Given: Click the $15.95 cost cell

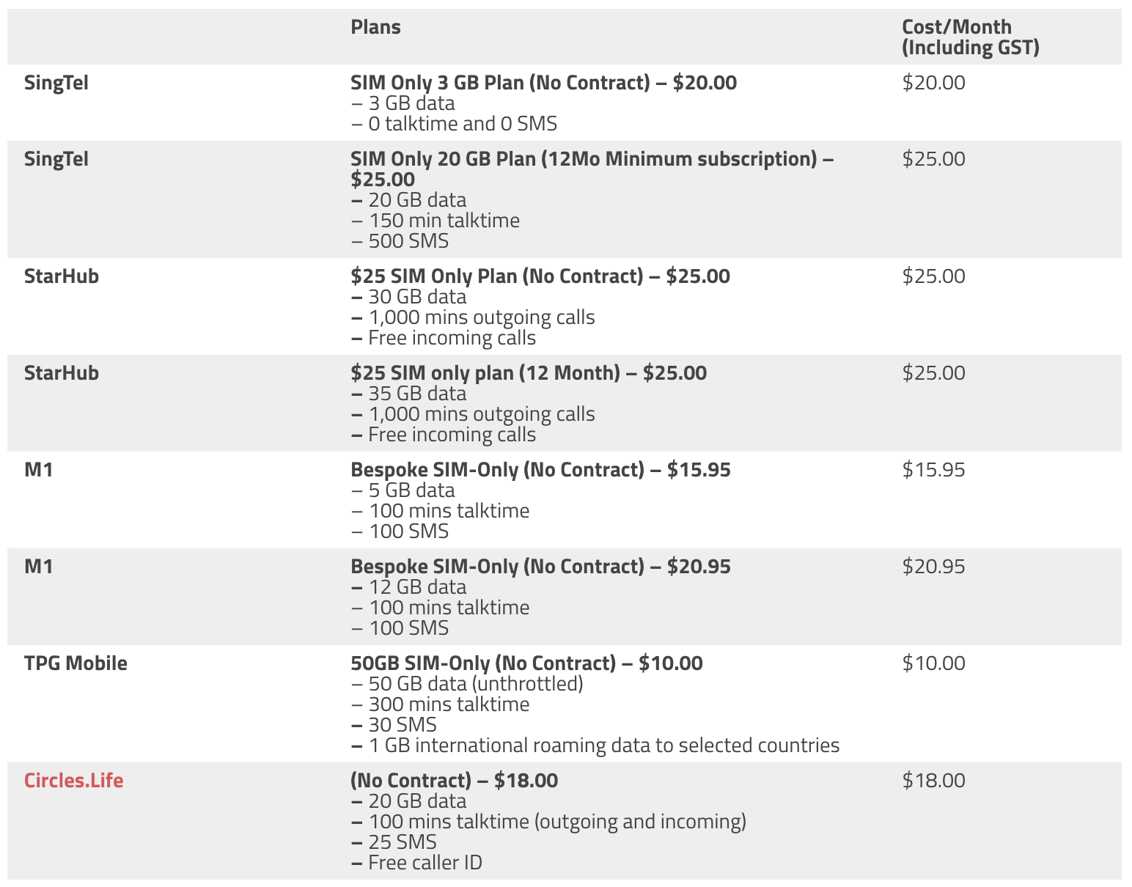Looking at the screenshot, I should [933, 470].
